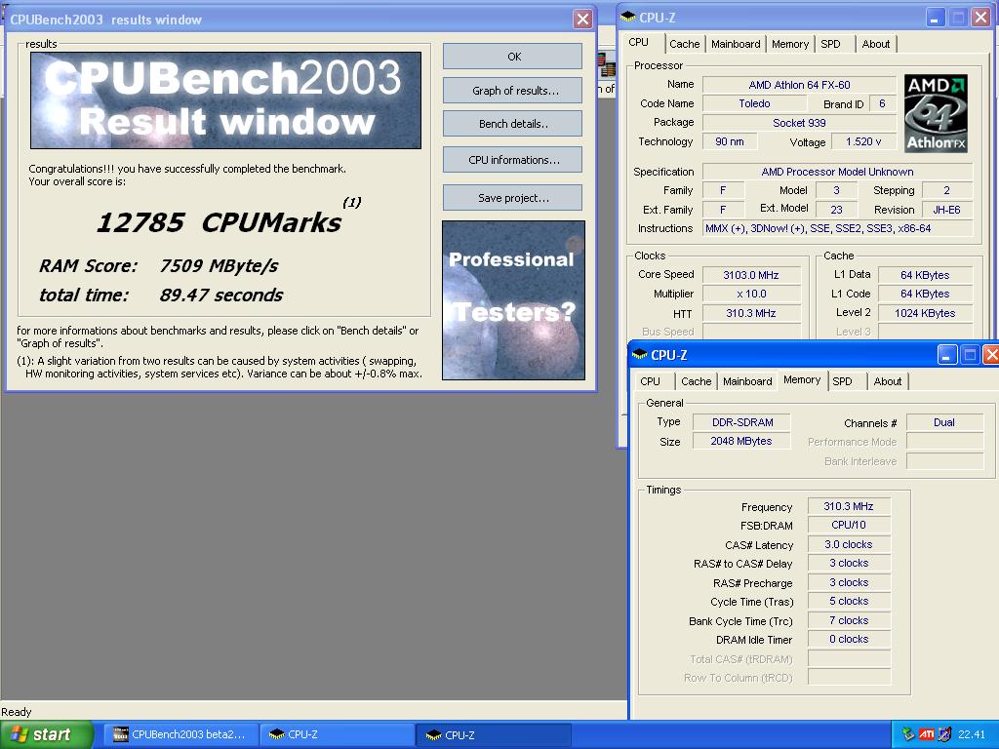Show About tab in CPU-Z memory timings window
The width and height of the screenshot is (999, 749).
888,381
